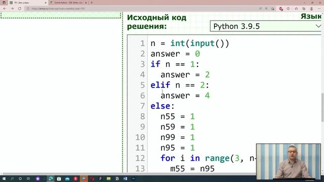Click code line 3 'if n == 1:'
Viewport: 324px width, 182px height.
click(175, 64)
